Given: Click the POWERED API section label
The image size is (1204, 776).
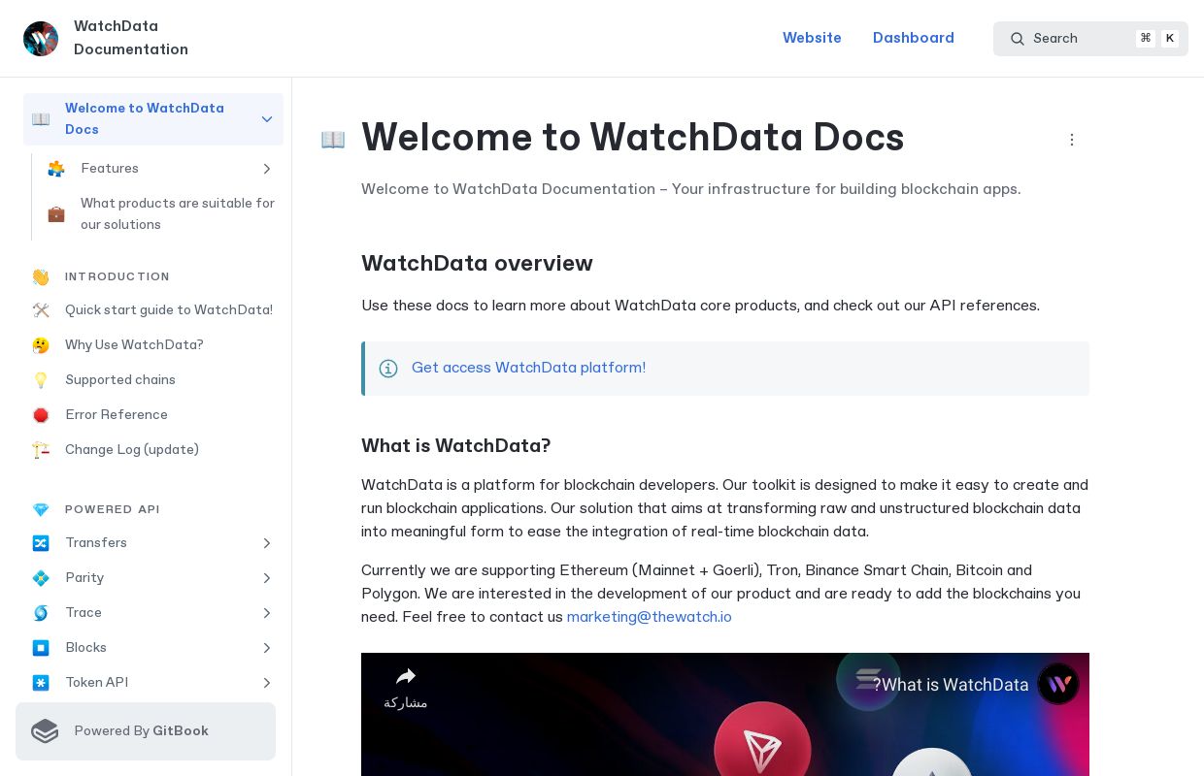Looking at the screenshot, I should coord(113,510).
